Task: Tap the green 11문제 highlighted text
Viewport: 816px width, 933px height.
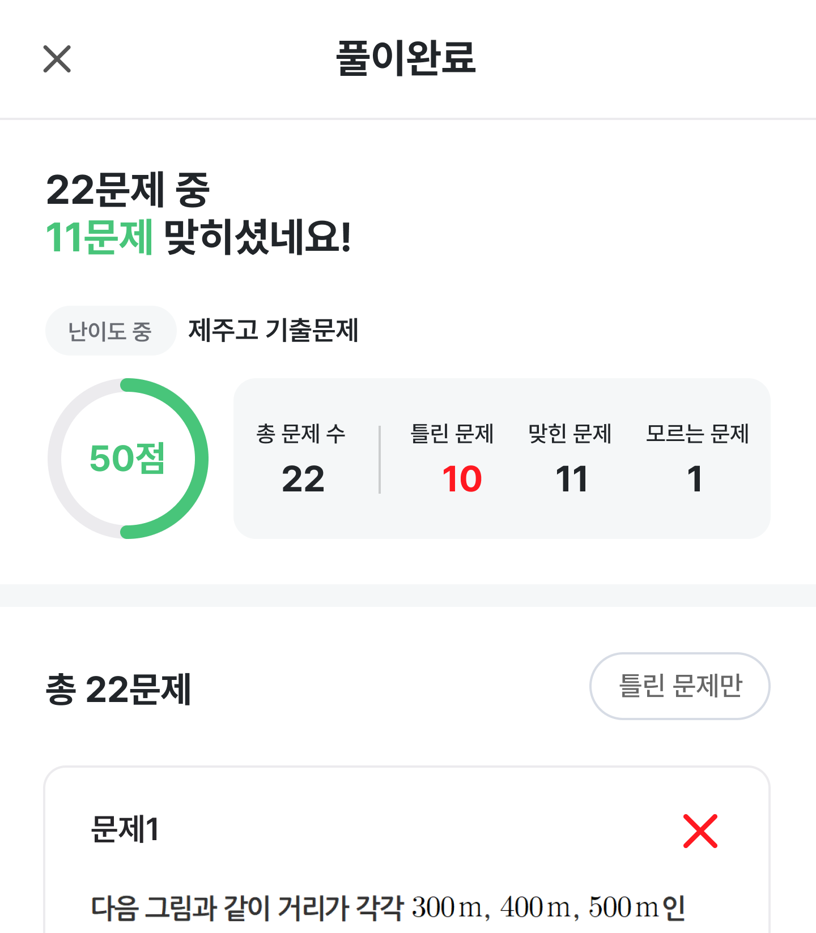Action: tap(99, 237)
